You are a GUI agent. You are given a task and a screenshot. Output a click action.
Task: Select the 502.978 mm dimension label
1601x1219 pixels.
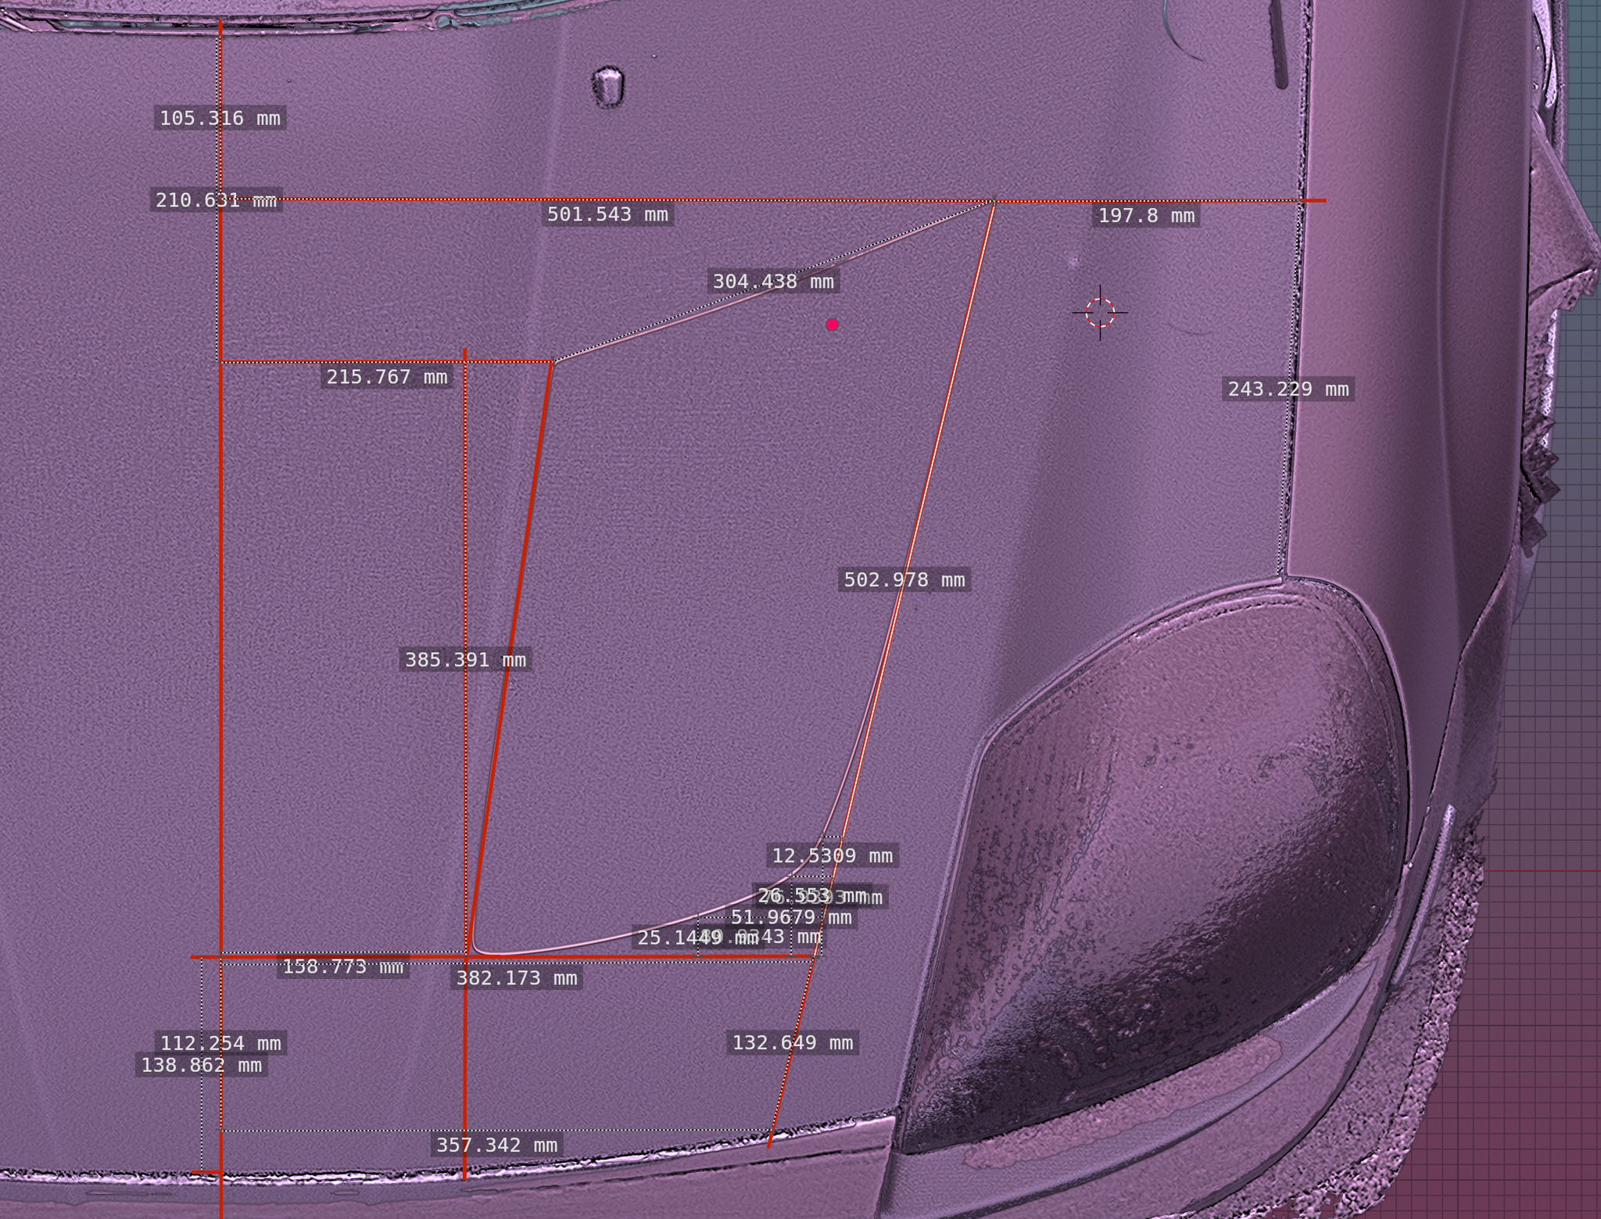pos(904,580)
